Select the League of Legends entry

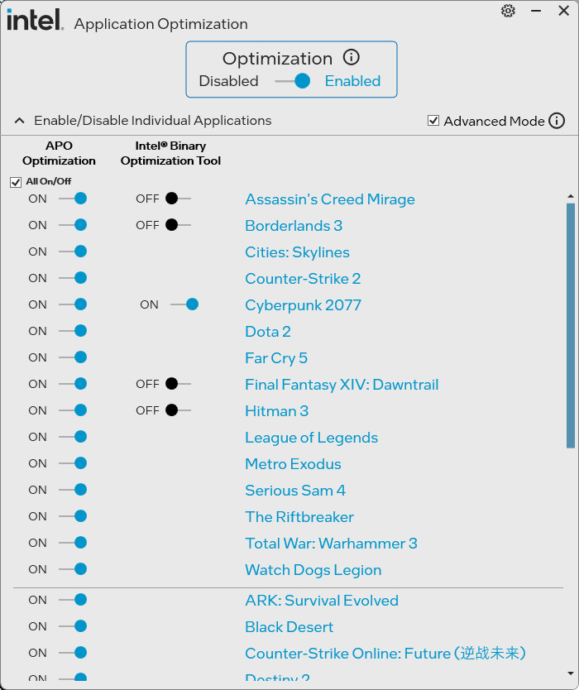[x=311, y=438]
